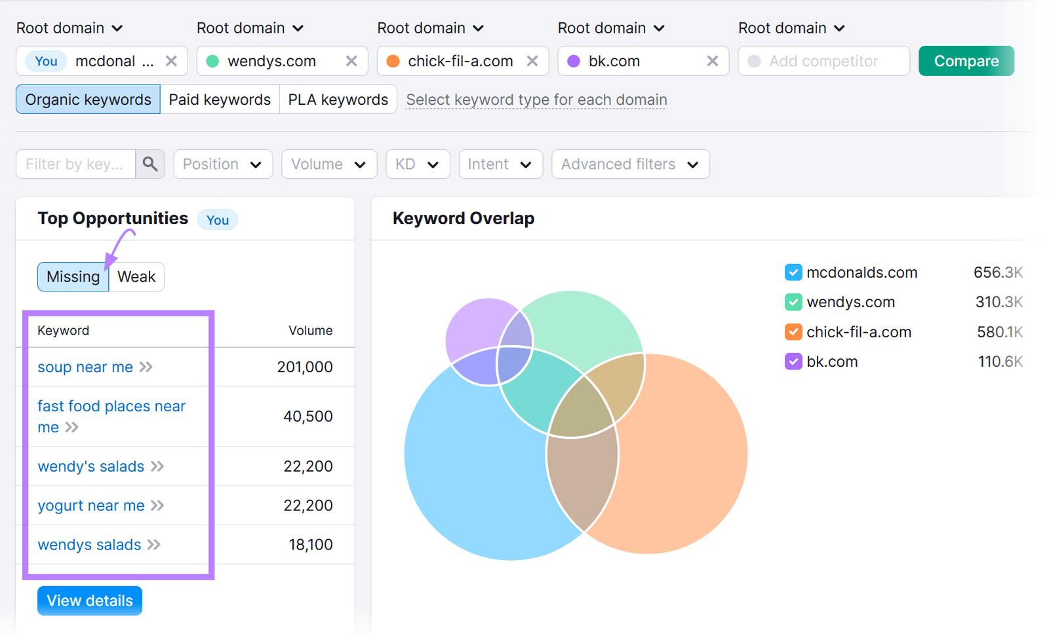
Task: Click the double-chevron icon beside wendy's salads
Action: click(x=157, y=466)
